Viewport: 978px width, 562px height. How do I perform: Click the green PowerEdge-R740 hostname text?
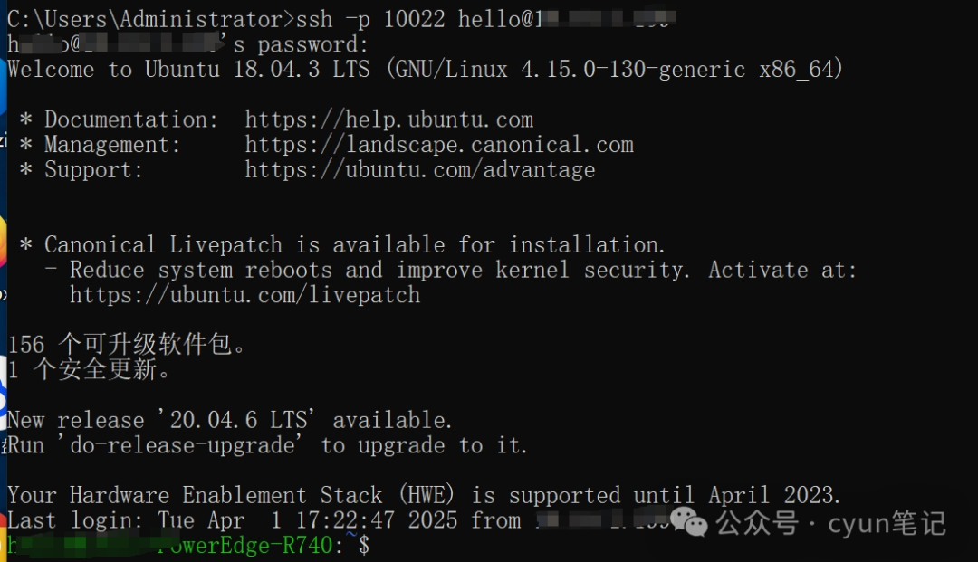pyautogui.click(x=244, y=546)
